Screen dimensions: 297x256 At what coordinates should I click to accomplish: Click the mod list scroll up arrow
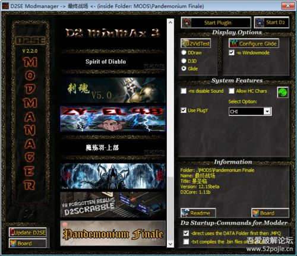coord(170,23)
